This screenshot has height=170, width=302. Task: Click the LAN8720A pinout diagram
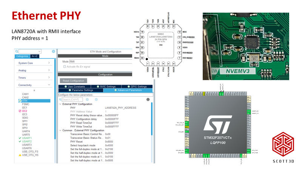pyautogui.click(x=164, y=45)
